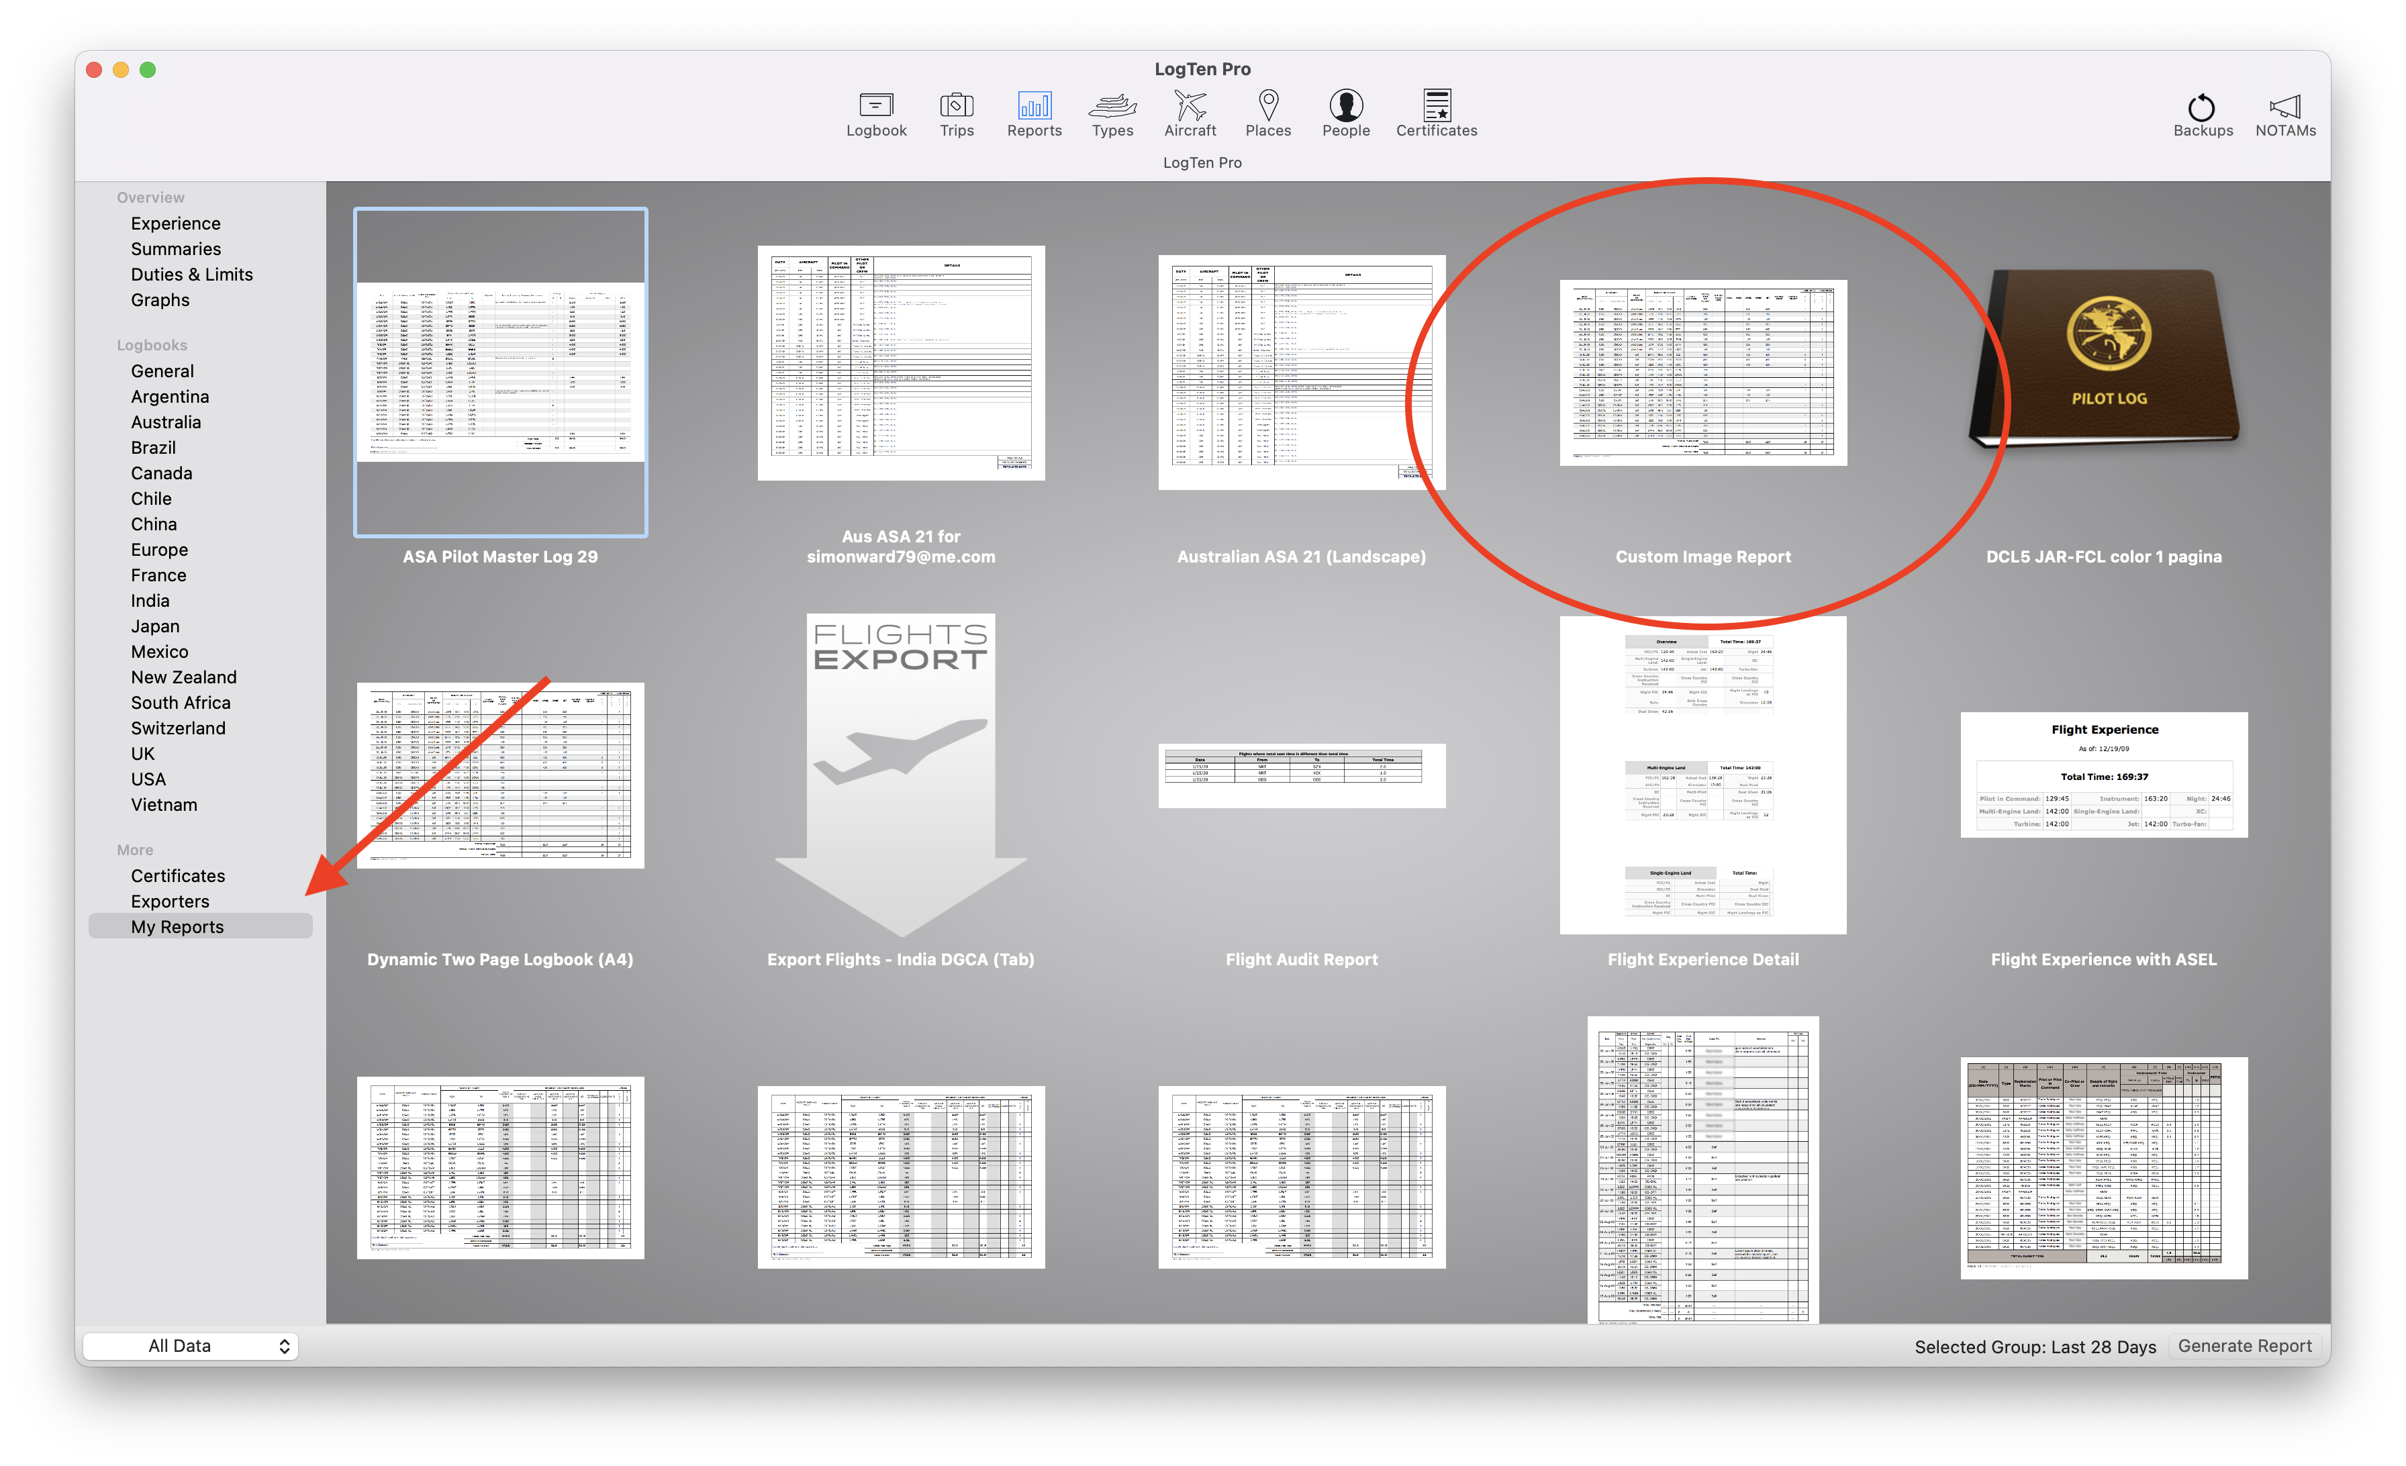Select Experience in the sidebar
The width and height of the screenshot is (2406, 1466).
click(176, 224)
